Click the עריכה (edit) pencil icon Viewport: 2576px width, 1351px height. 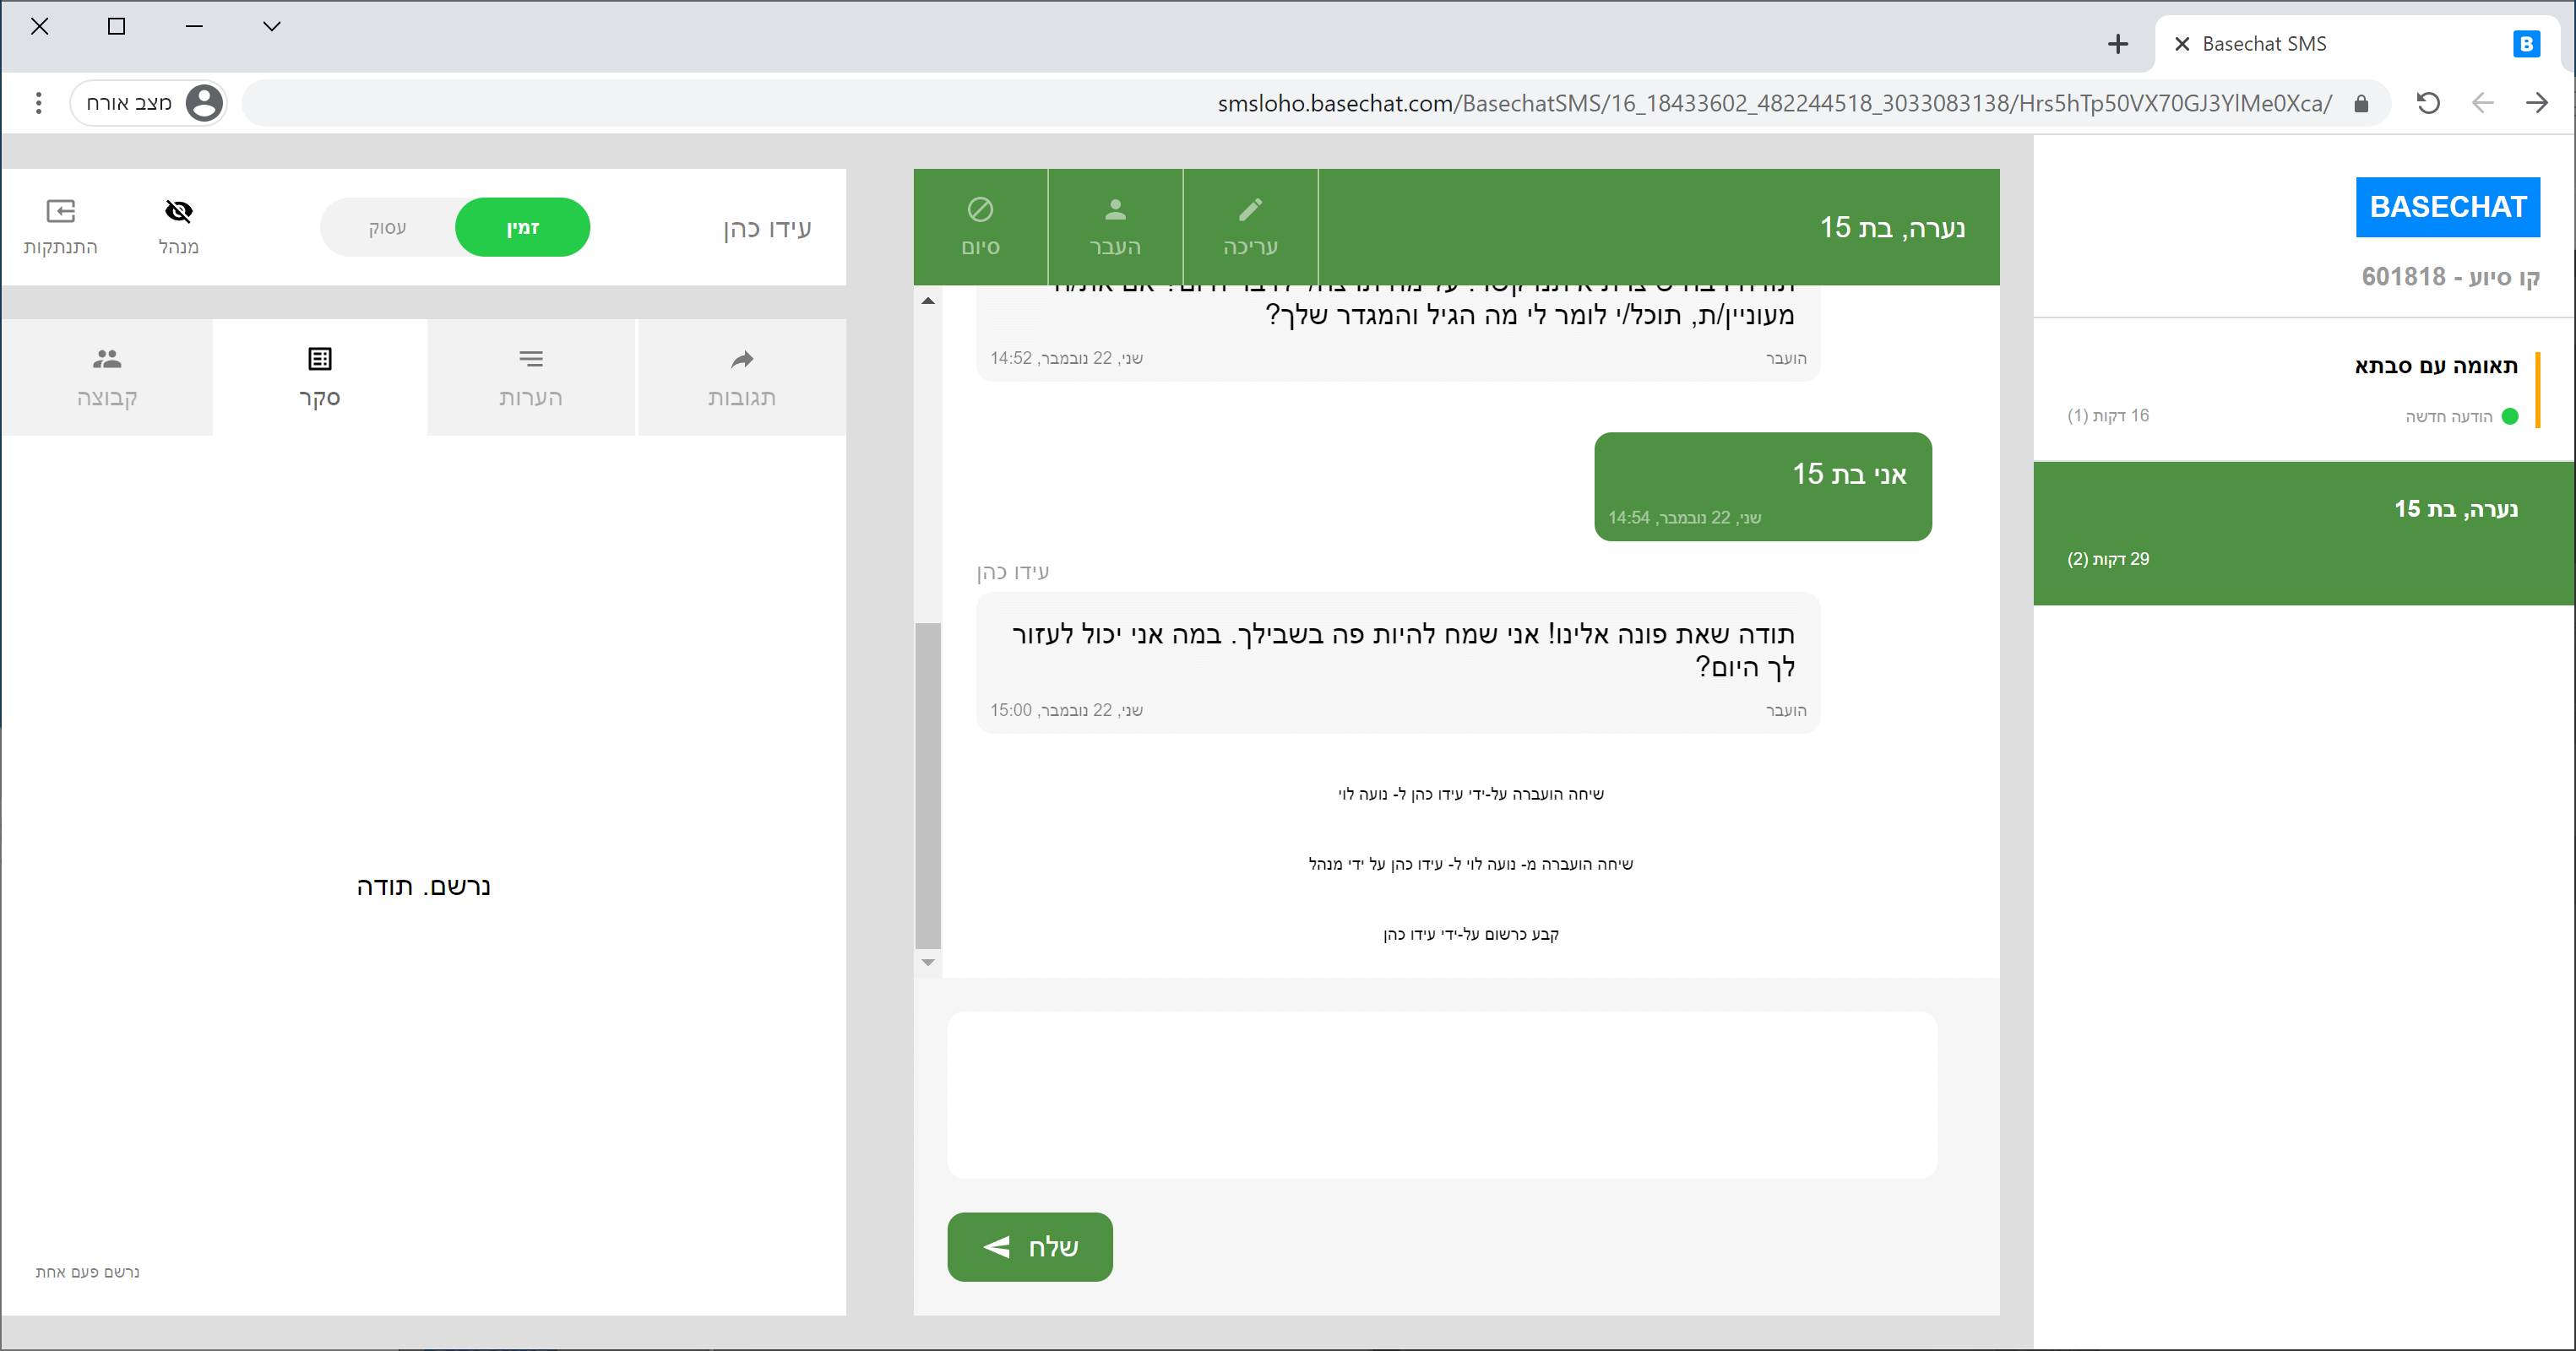tap(1250, 210)
